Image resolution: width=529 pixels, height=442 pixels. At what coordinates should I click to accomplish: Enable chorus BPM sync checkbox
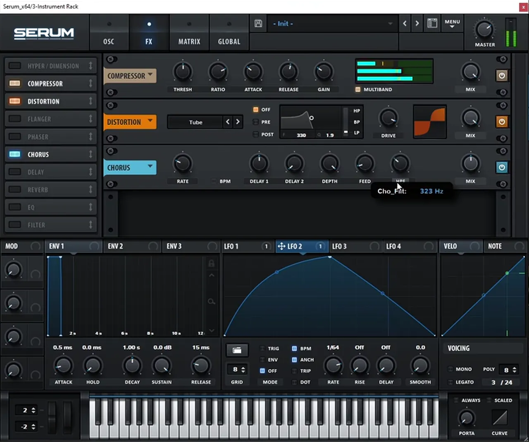point(214,181)
